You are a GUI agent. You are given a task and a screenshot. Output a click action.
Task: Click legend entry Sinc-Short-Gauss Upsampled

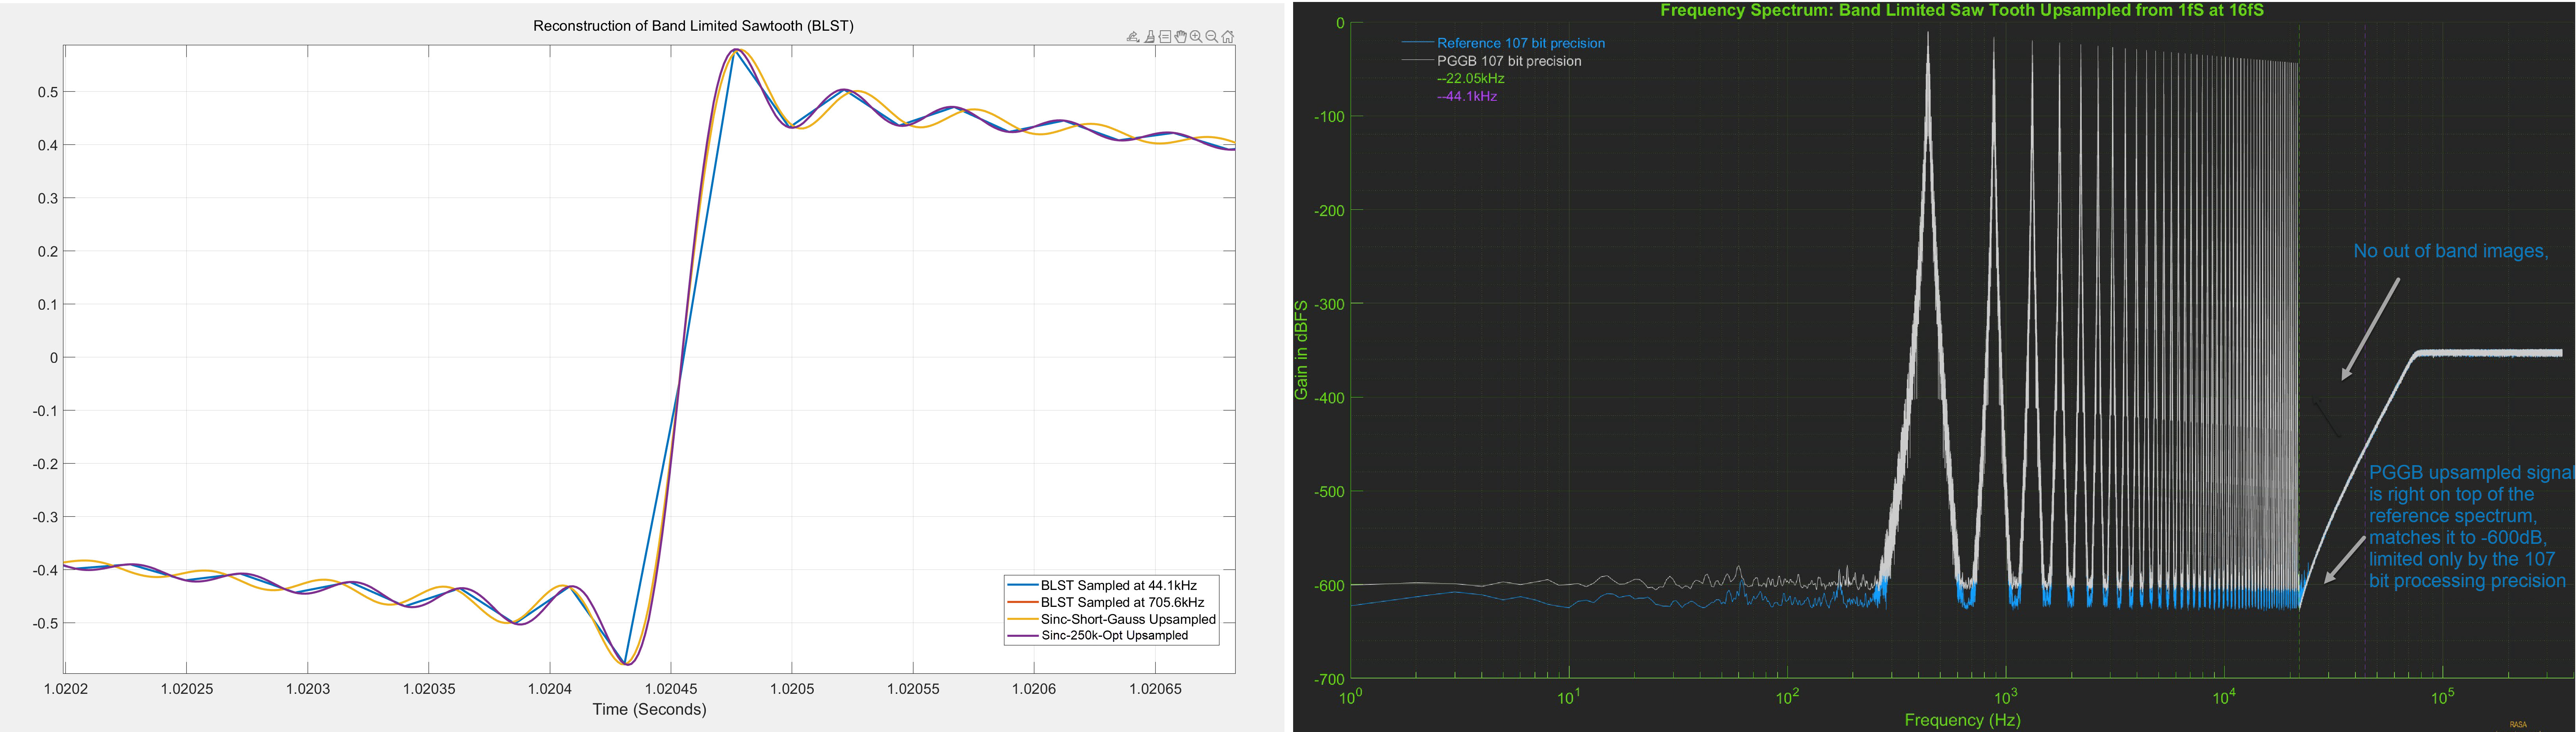tap(1112, 619)
